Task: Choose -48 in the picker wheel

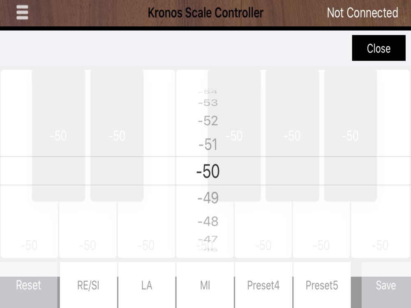Action: [208, 221]
